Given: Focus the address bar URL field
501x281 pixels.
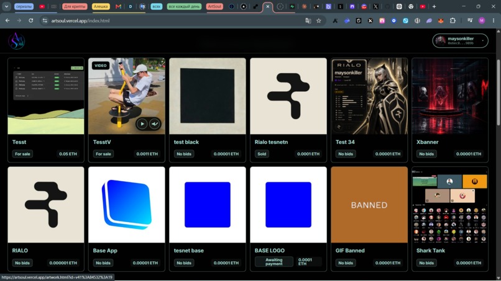Looking at the screenshot, I should click(x=173, y=20).
